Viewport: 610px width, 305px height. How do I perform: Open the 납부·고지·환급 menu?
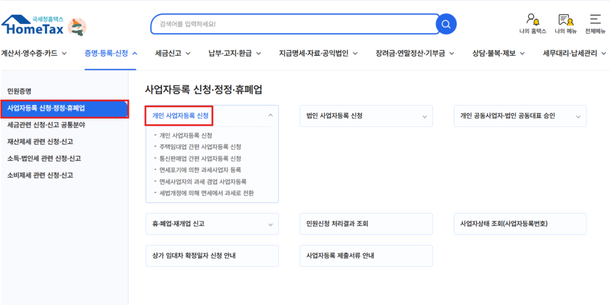234,53
